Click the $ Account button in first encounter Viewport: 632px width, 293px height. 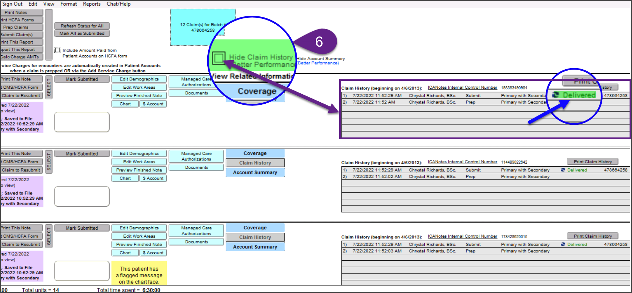point(153,104)
